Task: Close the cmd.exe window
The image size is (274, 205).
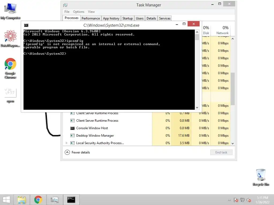Action: point(194,24)
